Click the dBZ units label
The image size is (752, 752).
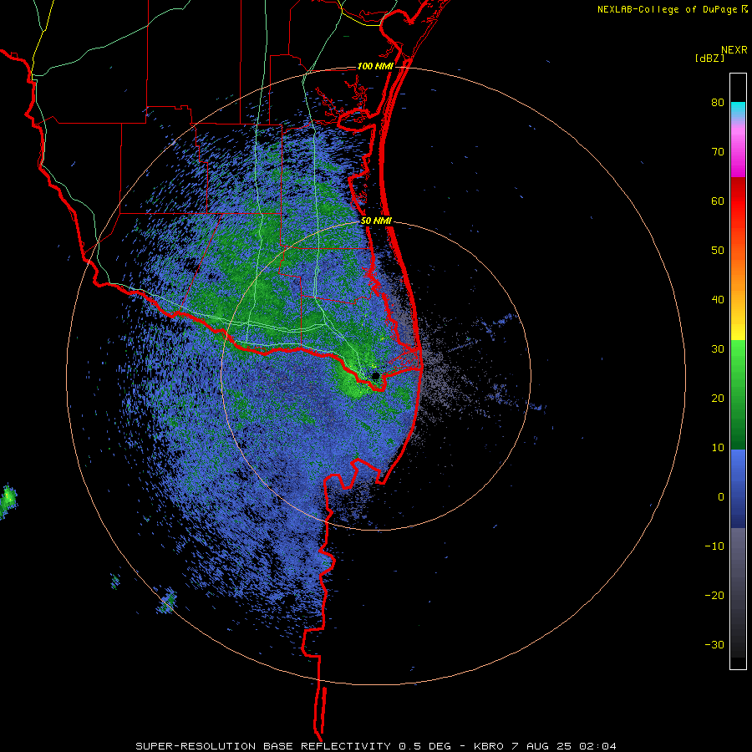tap(709, 58)
